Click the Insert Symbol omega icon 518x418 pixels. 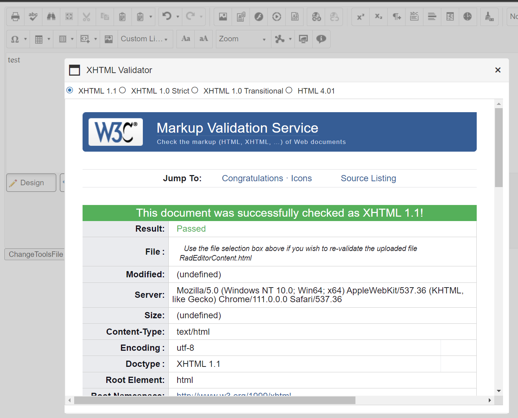pyautogui.click(x=15, y=39)
